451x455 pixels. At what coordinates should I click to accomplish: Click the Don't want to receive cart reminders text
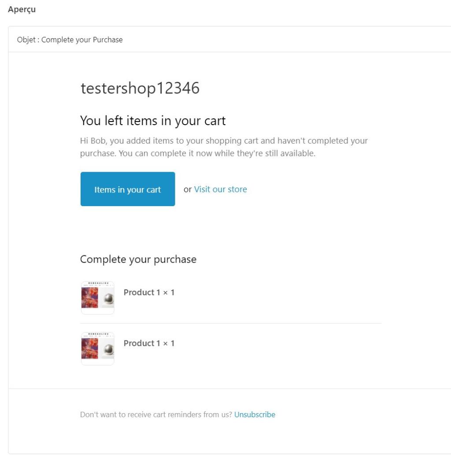click(x=156, y=414)
